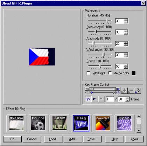Select the Open Book effect thumbnail
Image resolution: width=147 pixels, height=146 pixels.
click(16, 123)
